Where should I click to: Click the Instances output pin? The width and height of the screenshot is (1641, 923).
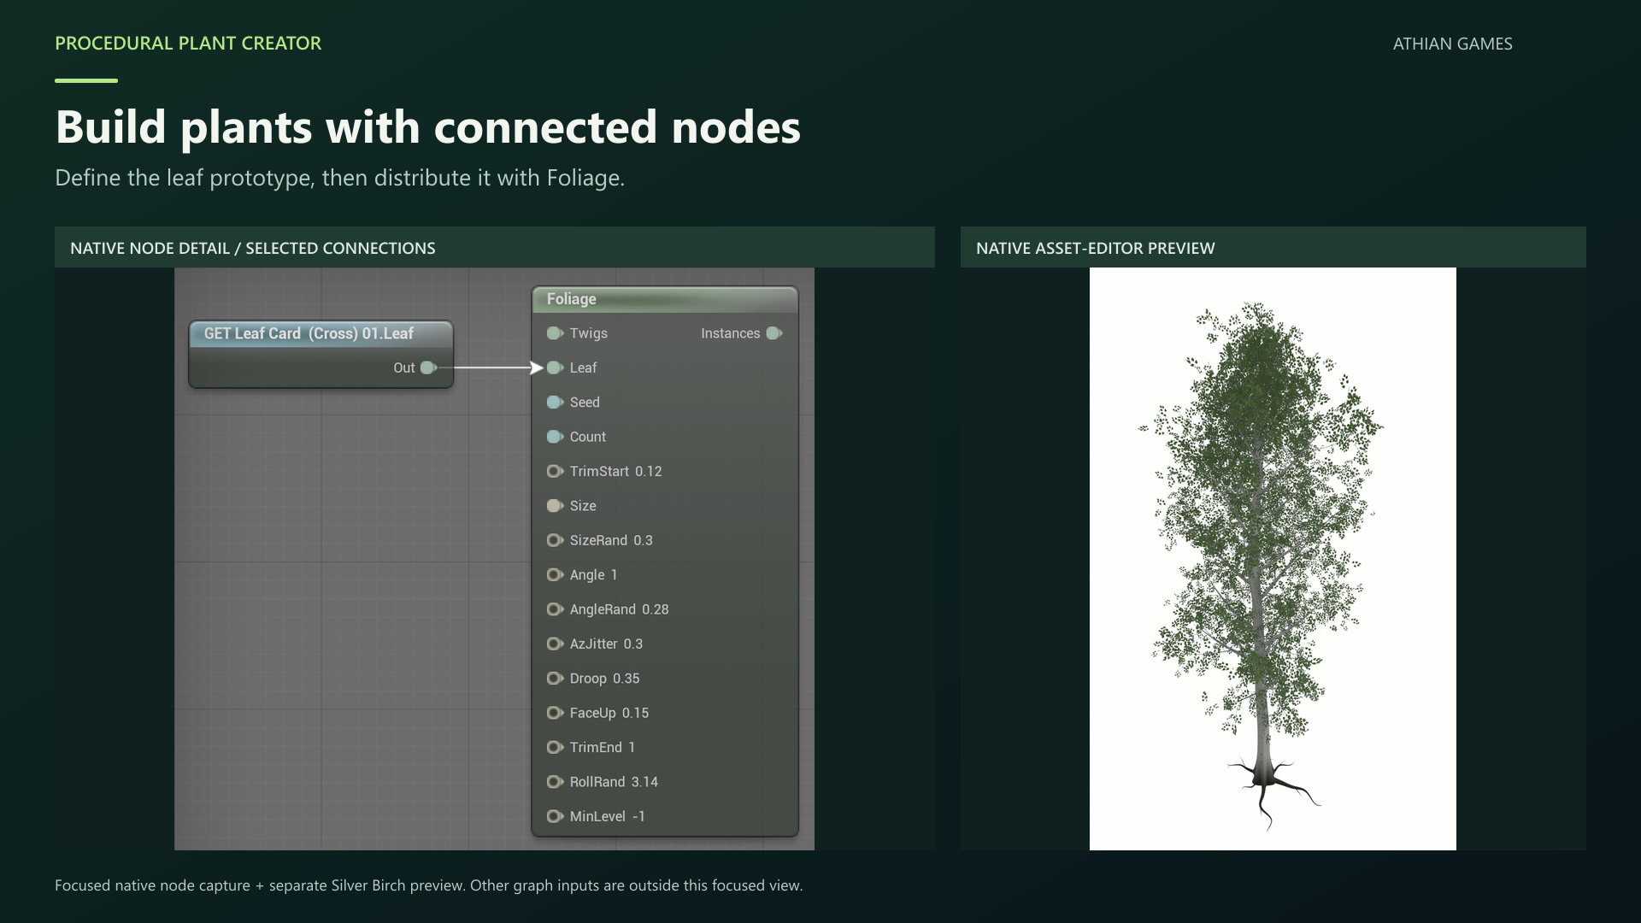click(774, 333)
